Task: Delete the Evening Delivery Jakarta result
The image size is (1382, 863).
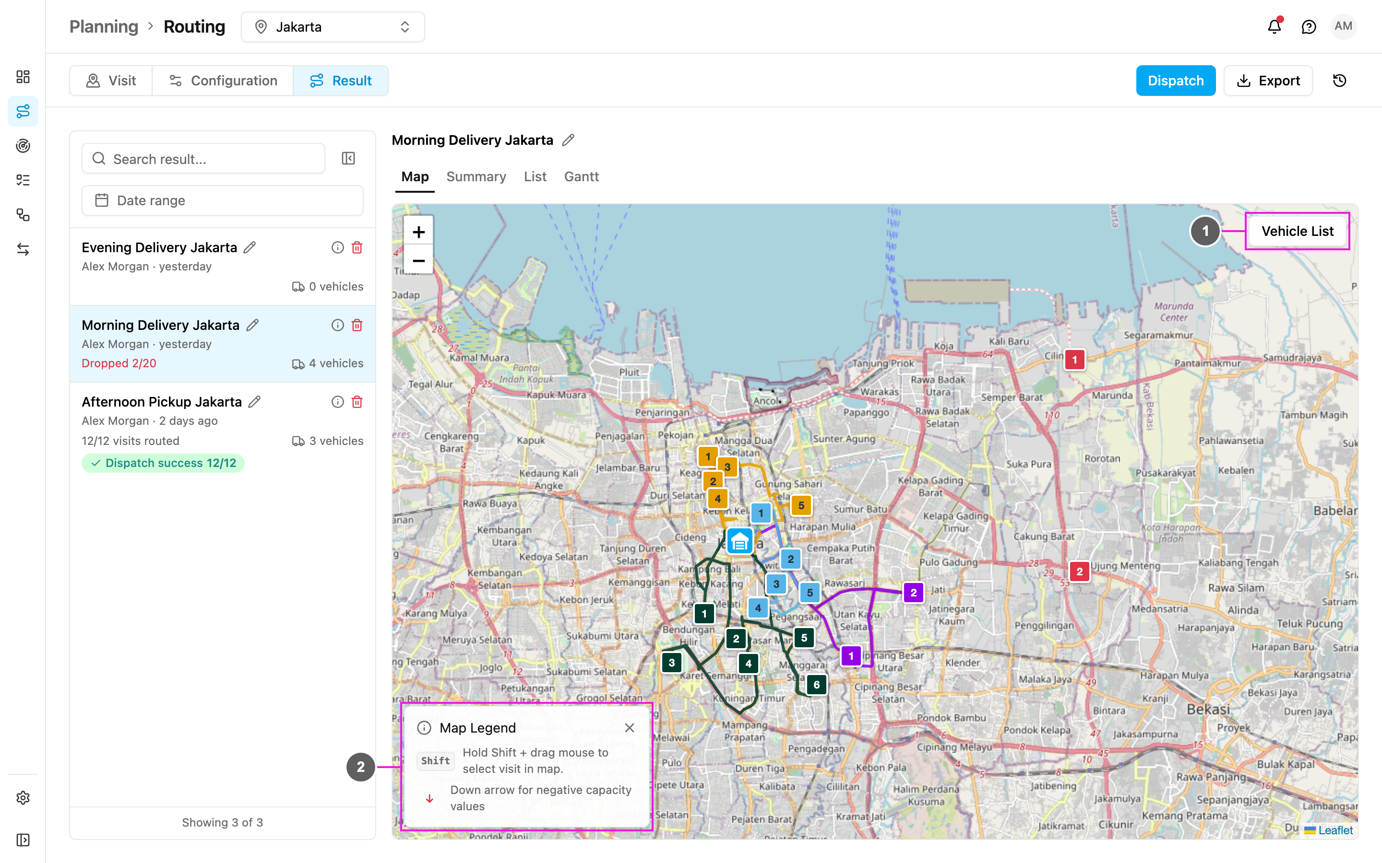Action: click(357, 247)
